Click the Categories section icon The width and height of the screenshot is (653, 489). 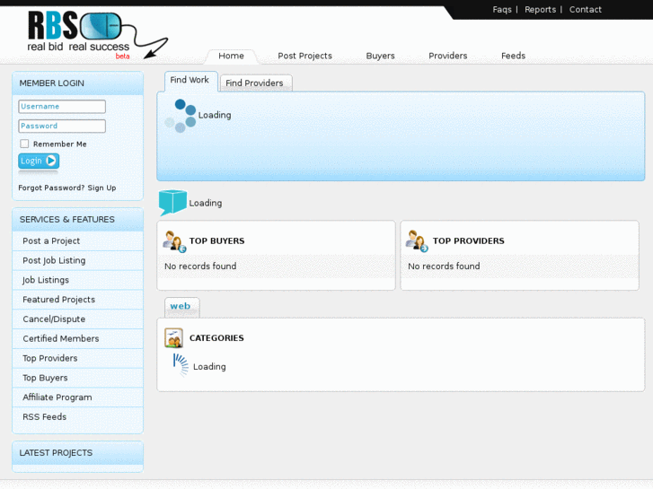pos(173,338)
